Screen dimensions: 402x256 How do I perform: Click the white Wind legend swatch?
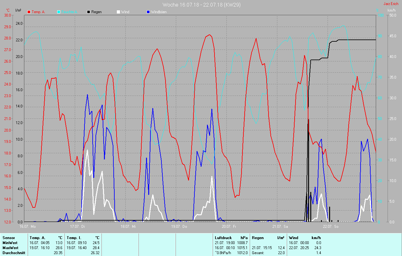click(x=118, y=12)
